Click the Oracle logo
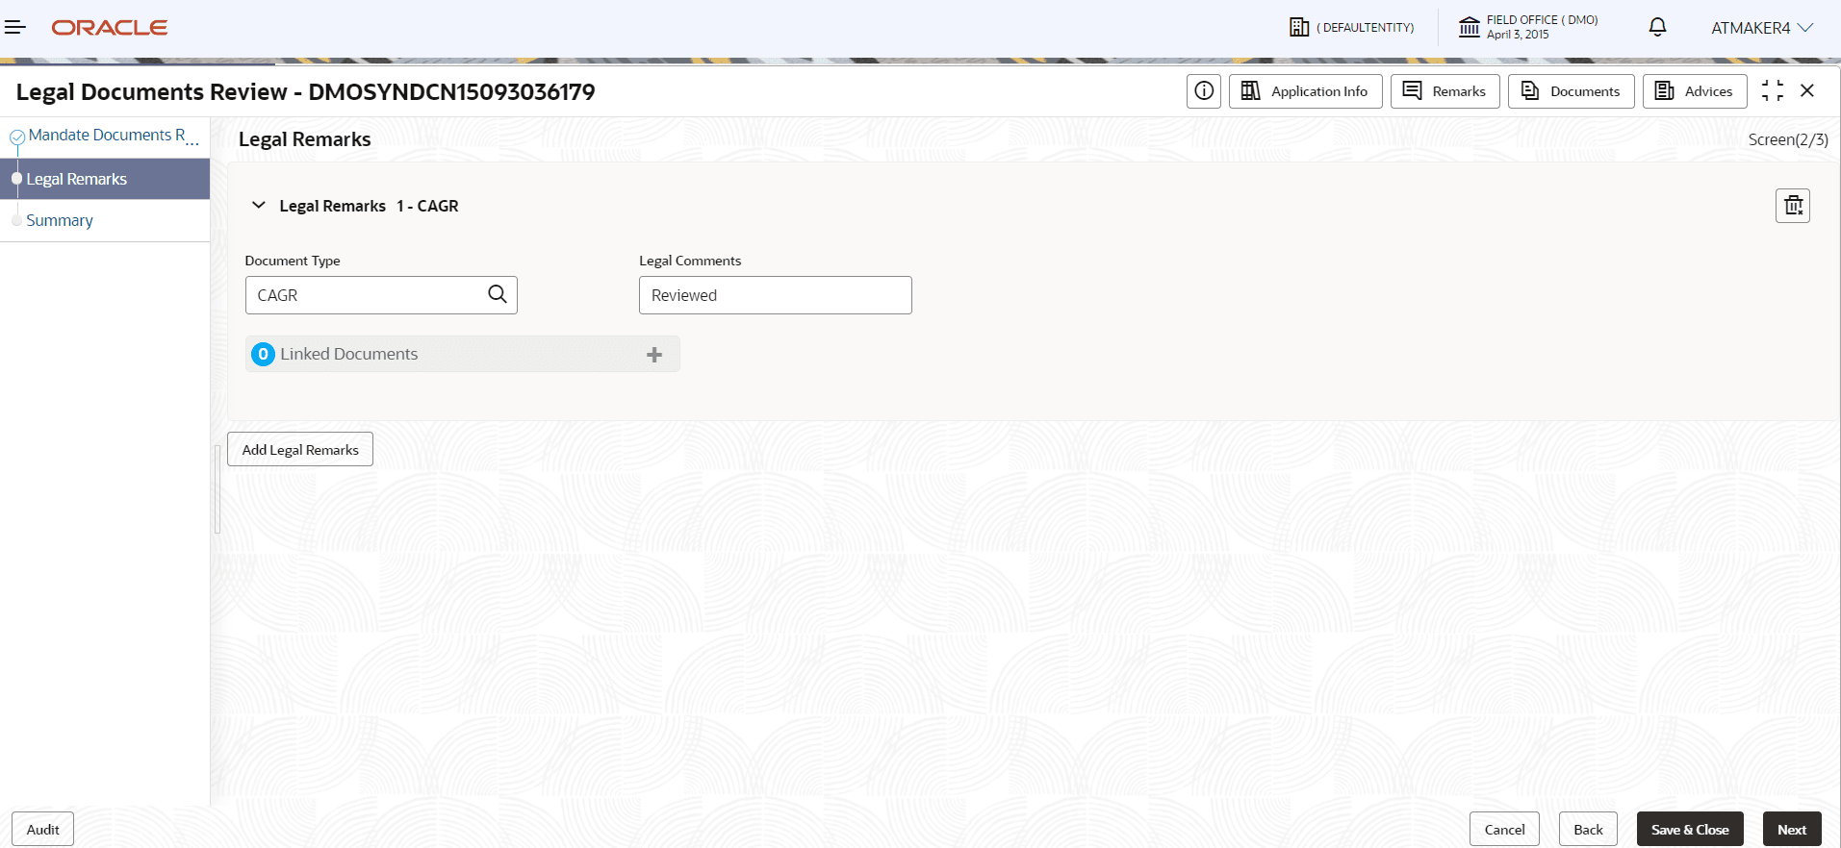This screenshot has height=848, width=1841. (110, 28)
